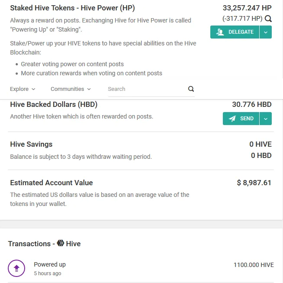283x283 pixels.
Task: Open the dropdown arrow beside DELEGATE
Action: tap(266, 32)
